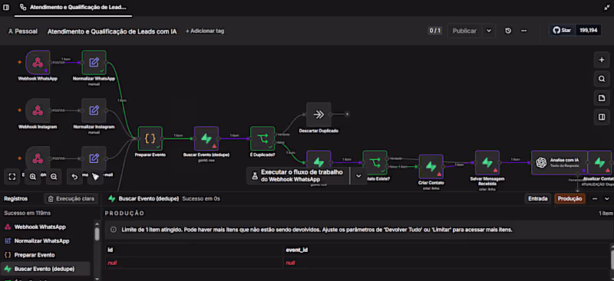Select the Contato Existe? node

[375, 162]
